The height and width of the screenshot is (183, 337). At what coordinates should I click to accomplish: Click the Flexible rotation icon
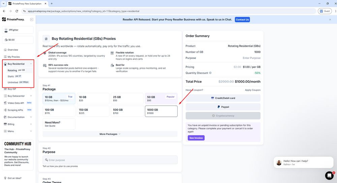tap(112, 53)
